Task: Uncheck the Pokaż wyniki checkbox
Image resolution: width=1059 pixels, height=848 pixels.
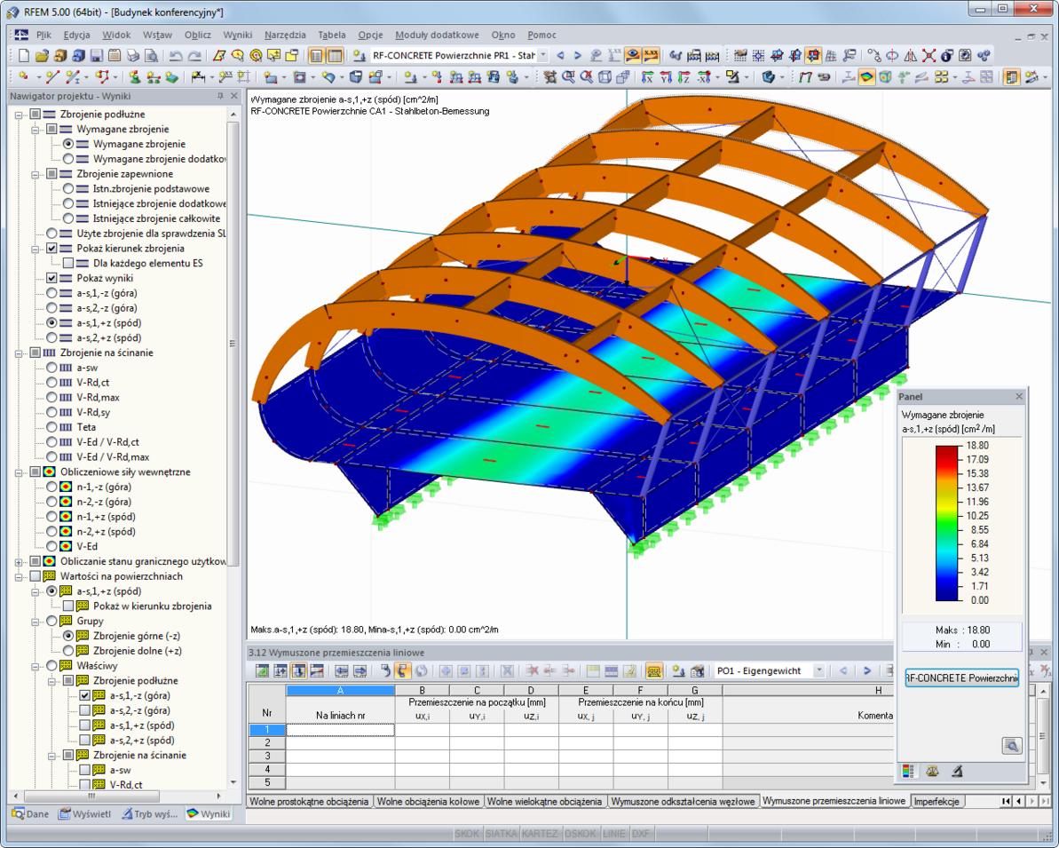Action: 51,278
